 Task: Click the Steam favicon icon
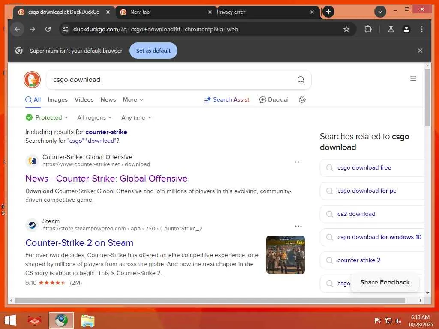pyautogui.click(x=32, y=225)
